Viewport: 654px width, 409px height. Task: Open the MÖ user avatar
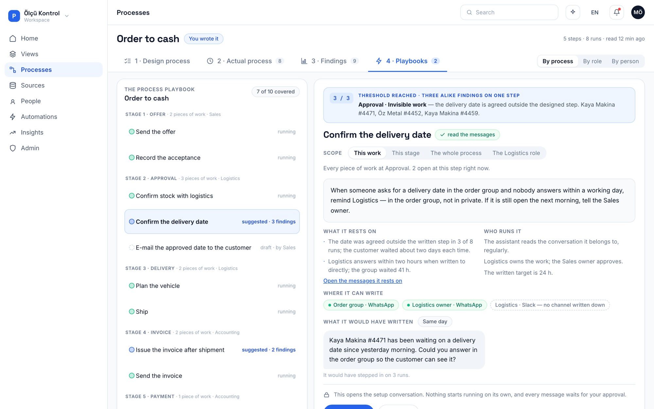638,12
